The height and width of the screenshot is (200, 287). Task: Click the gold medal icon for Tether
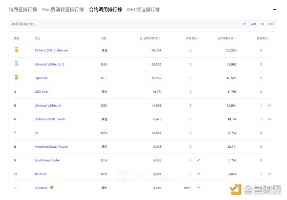pos(17,50)
